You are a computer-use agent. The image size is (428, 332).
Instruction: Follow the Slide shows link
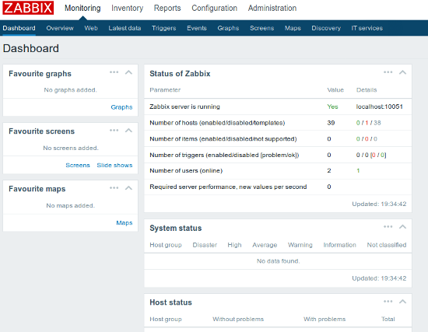[x=114, y=165]
